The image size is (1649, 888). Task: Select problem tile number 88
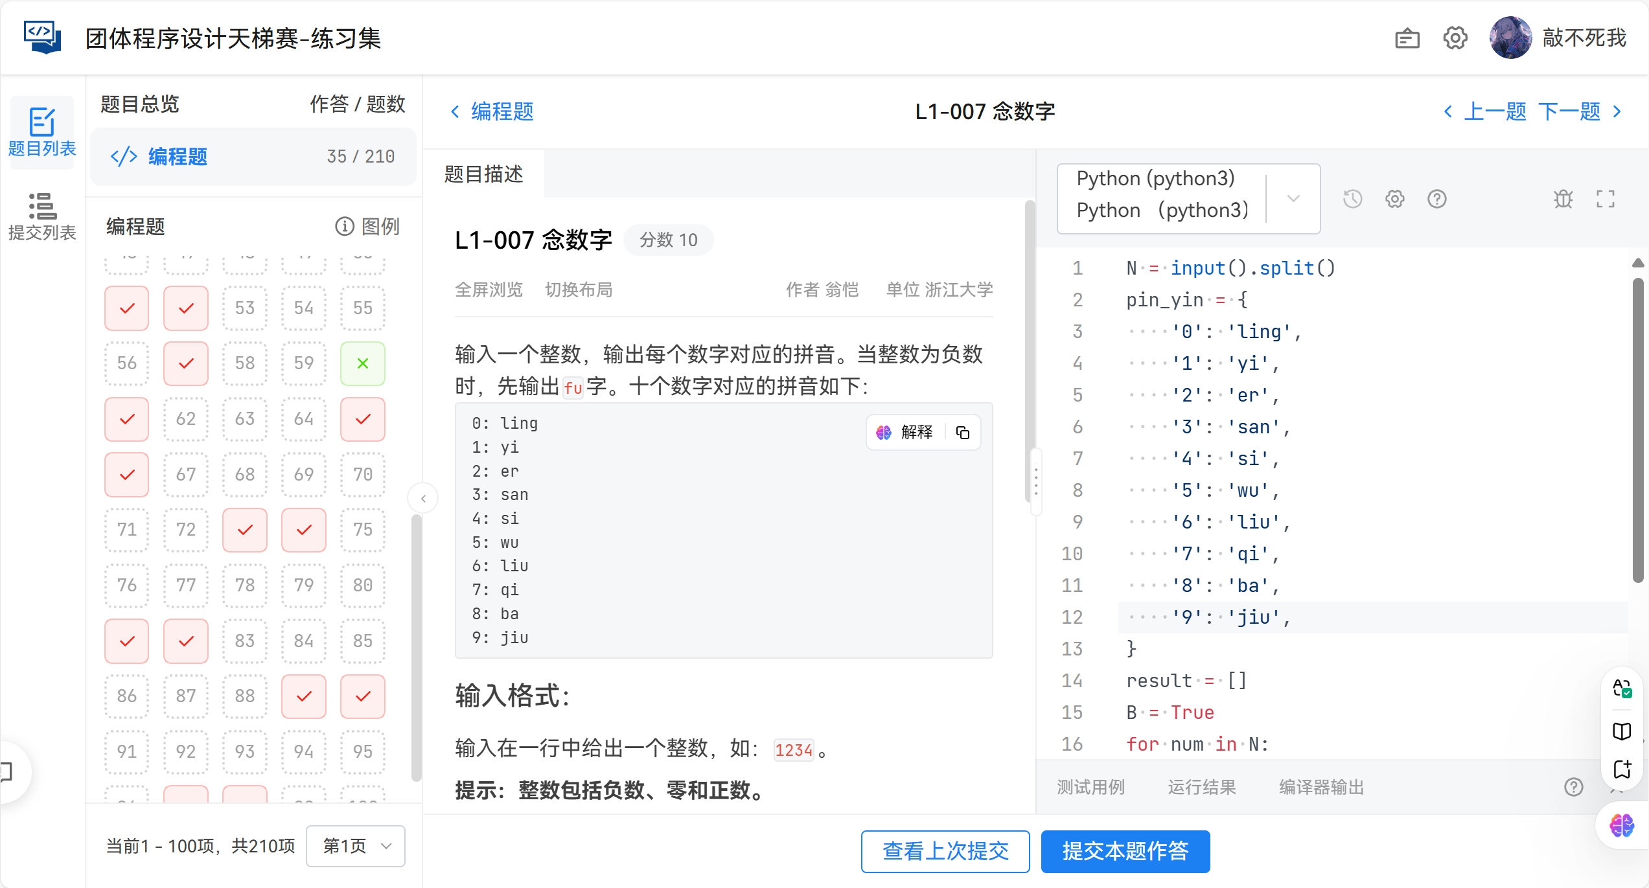click(244, 696)
